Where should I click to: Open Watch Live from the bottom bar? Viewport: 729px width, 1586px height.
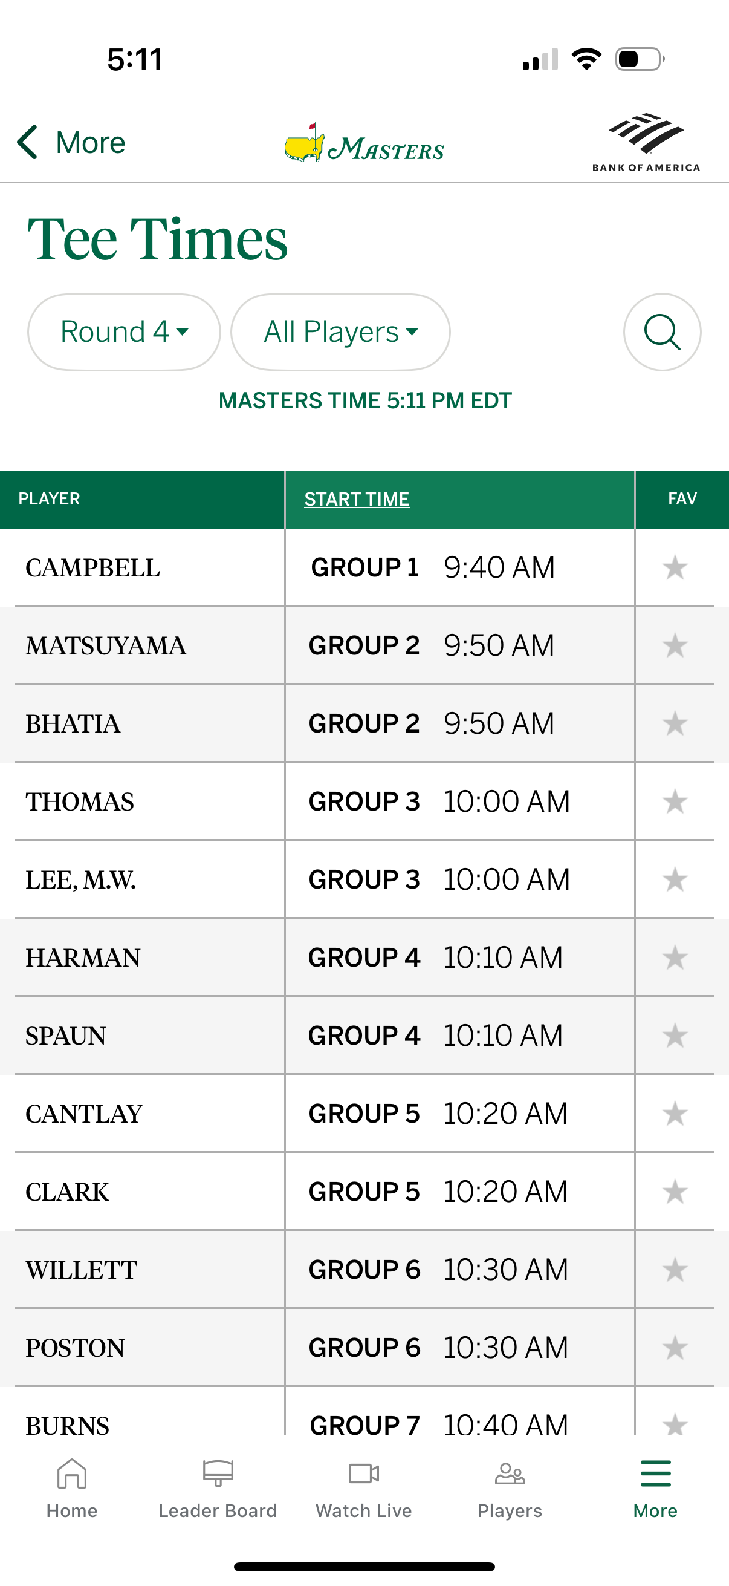click(363, 1493)
